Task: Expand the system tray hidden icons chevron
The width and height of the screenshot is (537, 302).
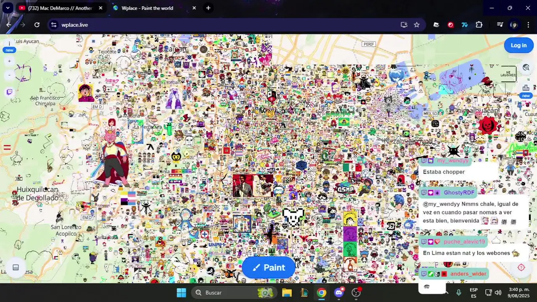Action: click(446, 292)
